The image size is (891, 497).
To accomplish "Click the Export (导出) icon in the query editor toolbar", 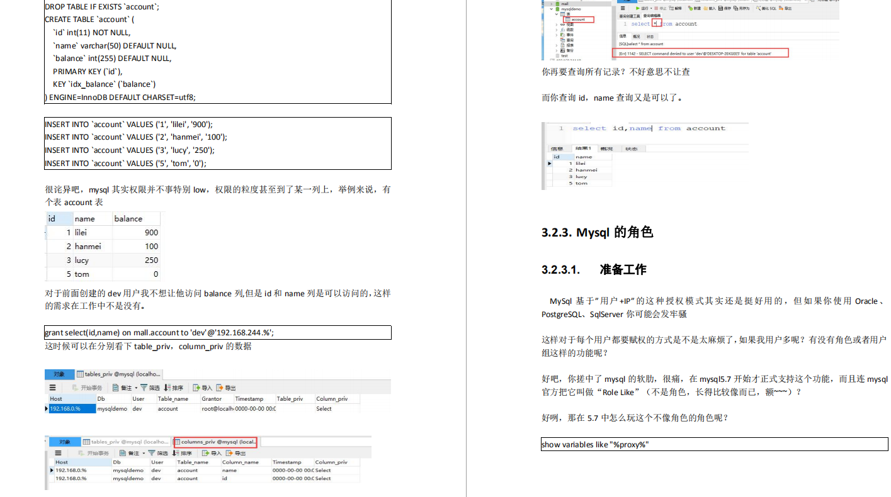I will (x=781, y=8).
